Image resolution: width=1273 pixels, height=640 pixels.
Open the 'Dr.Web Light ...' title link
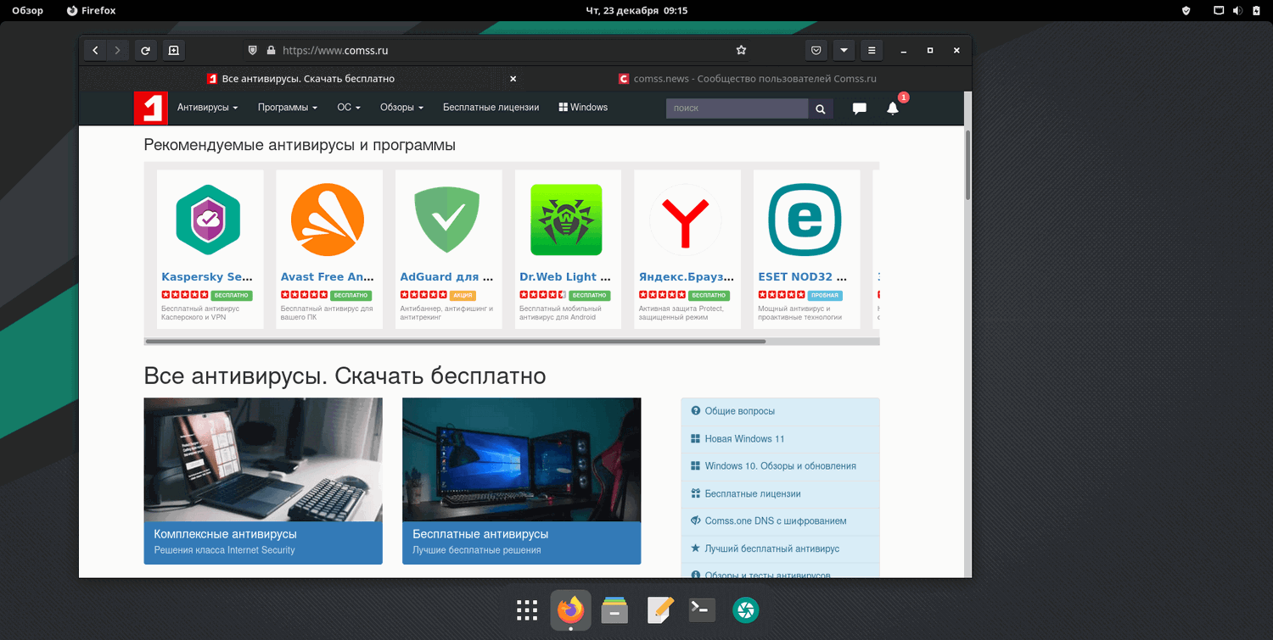pos(565,277)
